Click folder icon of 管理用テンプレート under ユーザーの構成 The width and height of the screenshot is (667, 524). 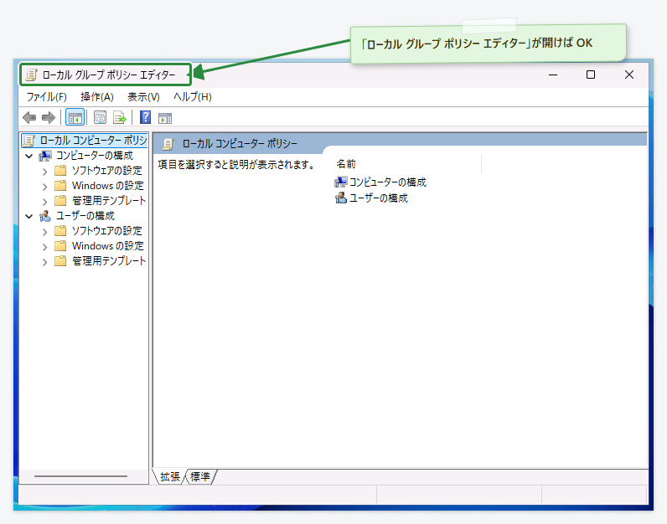coord(60,261)
